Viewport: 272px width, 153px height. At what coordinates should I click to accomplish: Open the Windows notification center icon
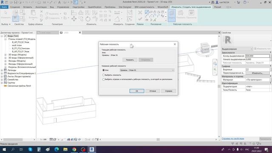point(266,149)
